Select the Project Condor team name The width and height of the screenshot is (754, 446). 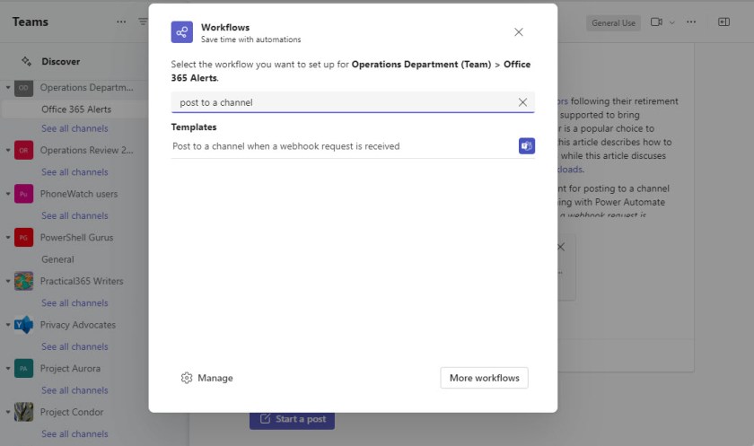(x=72, y=413)
